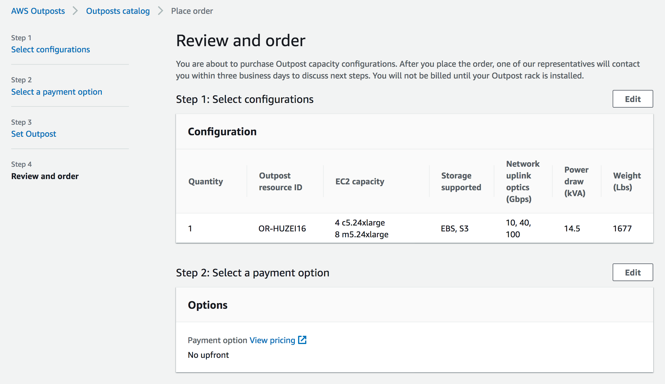The width and height of the screenshot is (665, 384).
Task: Edit Step 1 Select configurations
Action: pyautogui.click(x=633, y=99)
